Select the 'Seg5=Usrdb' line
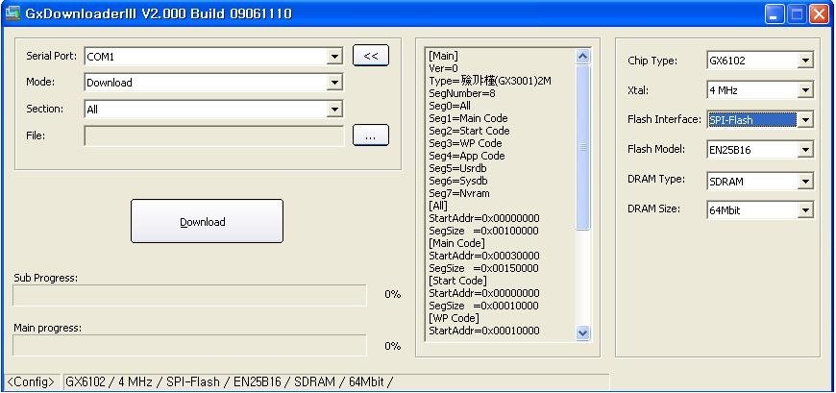Screen dimensions: 836x393 [457, 168]
